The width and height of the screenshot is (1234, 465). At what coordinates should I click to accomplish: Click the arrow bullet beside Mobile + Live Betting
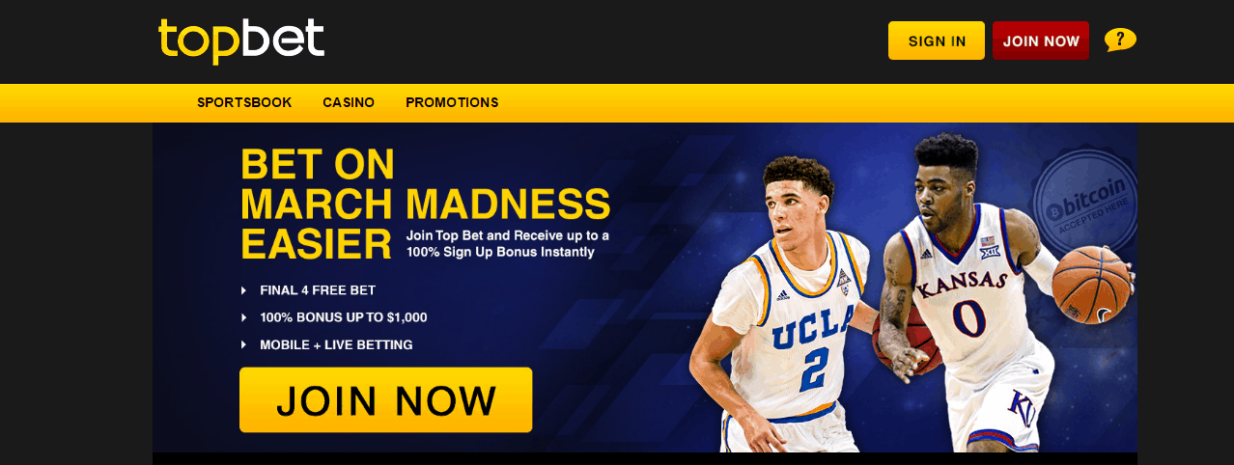click(243, 344)
